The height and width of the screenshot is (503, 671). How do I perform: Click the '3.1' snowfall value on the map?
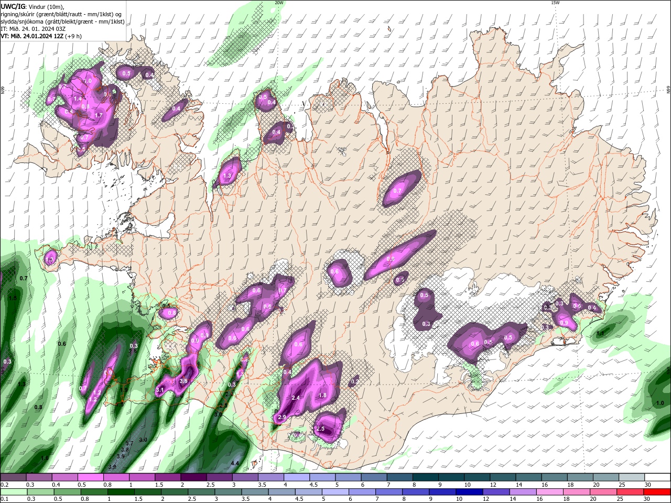pos(160,390)
